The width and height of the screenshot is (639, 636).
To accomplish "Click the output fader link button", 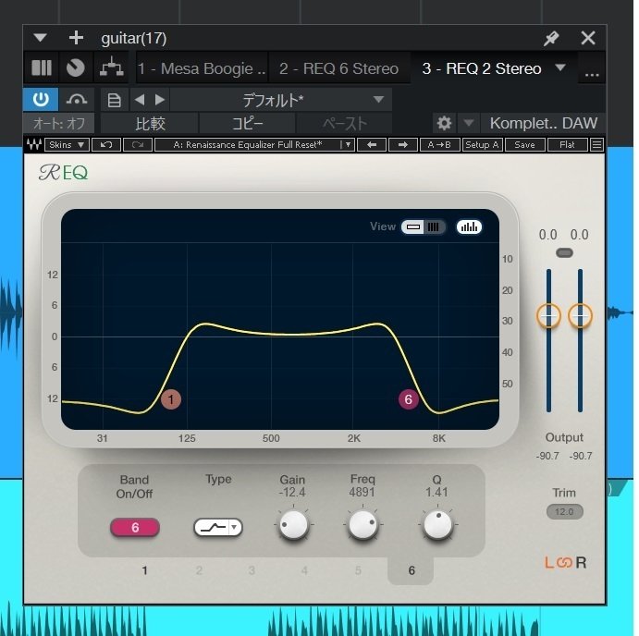I will pyautogui.click(x=564, y=253).
